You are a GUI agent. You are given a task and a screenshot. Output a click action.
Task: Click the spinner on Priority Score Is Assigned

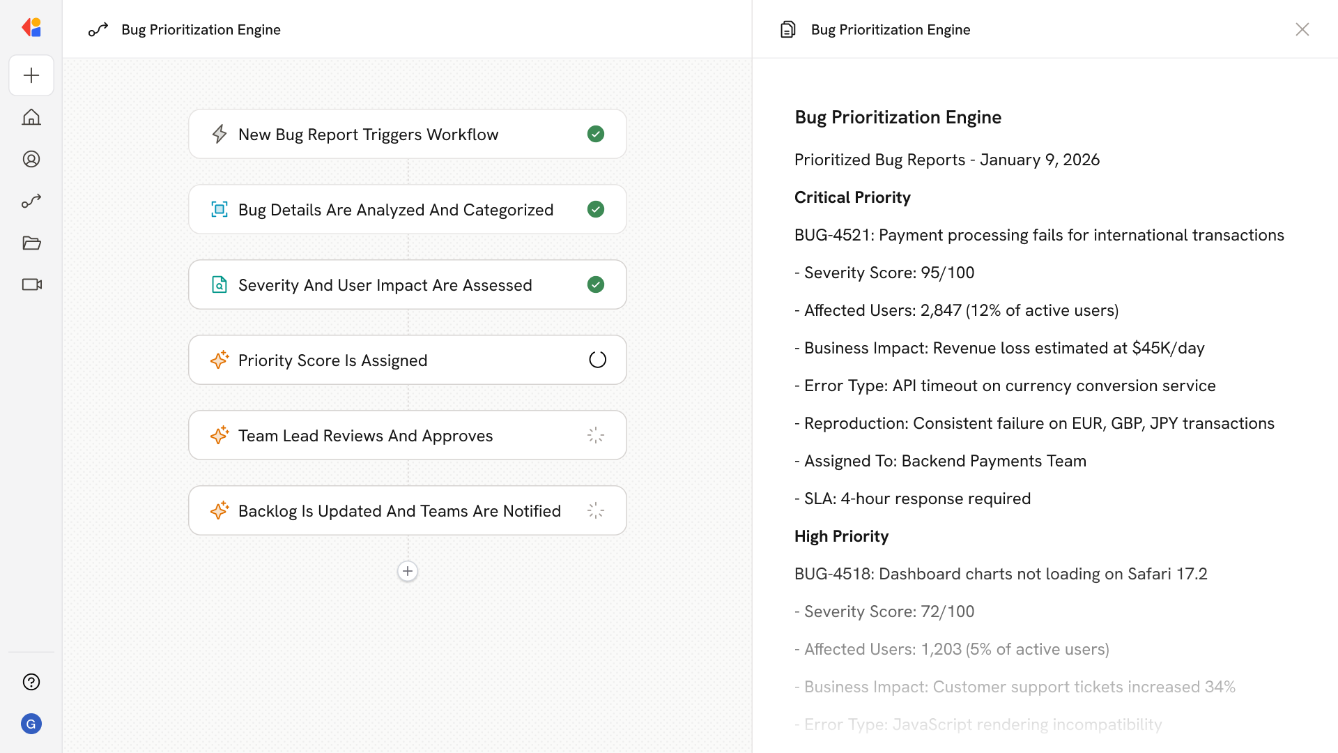coord(597,359)
